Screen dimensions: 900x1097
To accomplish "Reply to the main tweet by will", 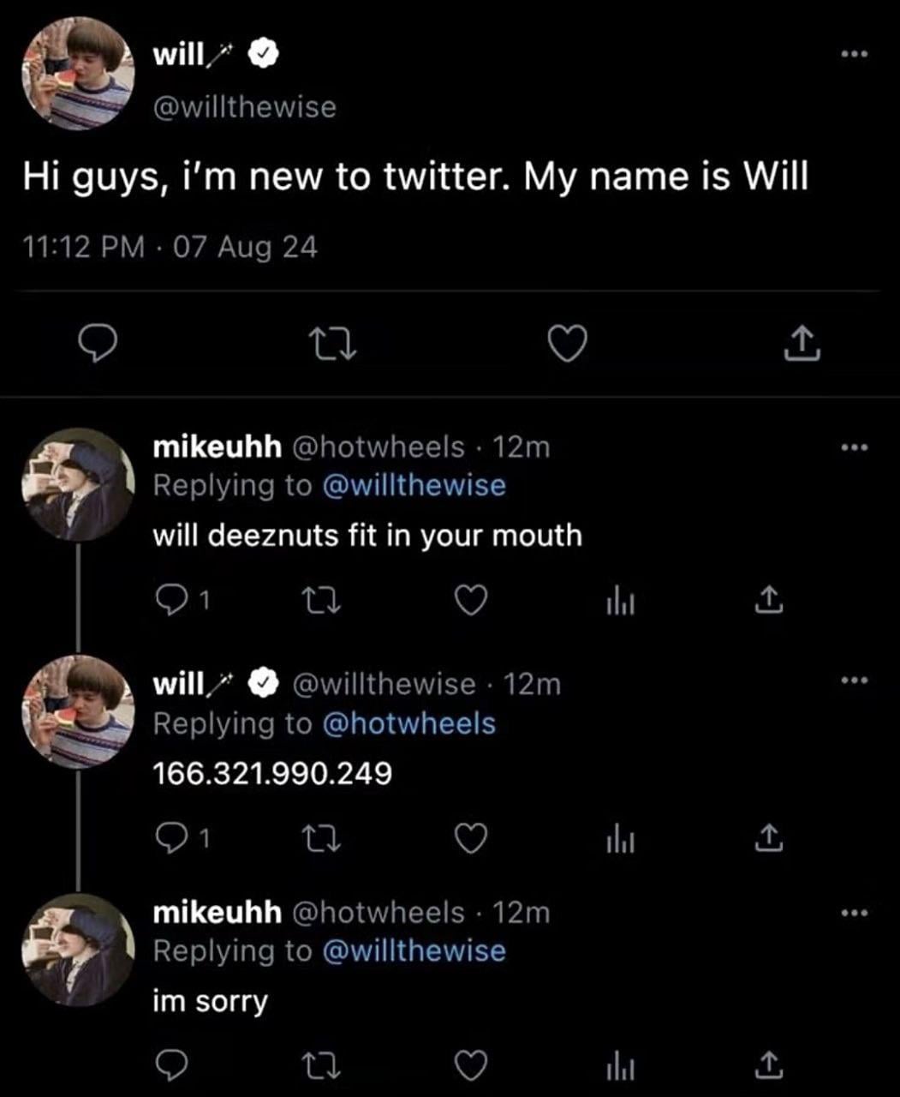I will pos(98,344).
